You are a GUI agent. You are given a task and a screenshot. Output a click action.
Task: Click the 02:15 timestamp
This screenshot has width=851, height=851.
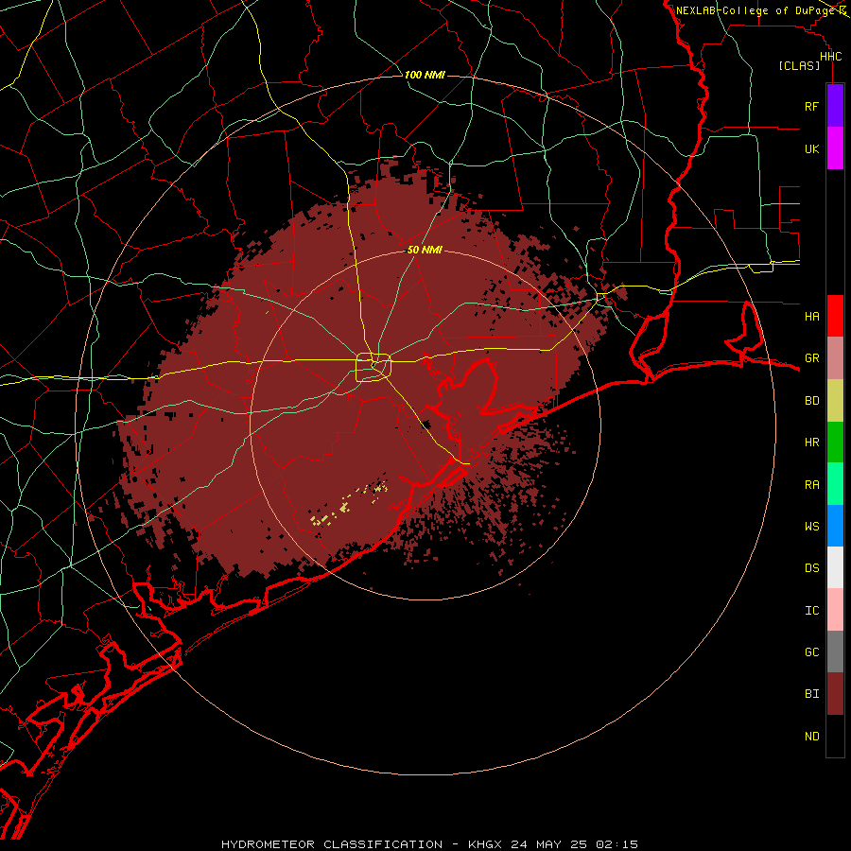click(617, 844)
